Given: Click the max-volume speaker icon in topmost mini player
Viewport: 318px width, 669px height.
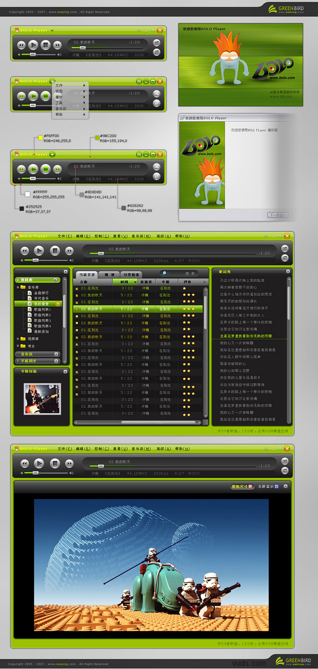Looking at the screenshot, I should click(x=59, y=54).
